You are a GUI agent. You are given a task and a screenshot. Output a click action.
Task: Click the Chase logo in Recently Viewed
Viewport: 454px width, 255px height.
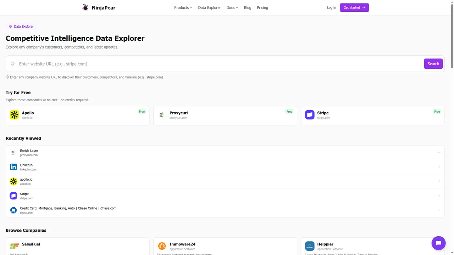13,210
